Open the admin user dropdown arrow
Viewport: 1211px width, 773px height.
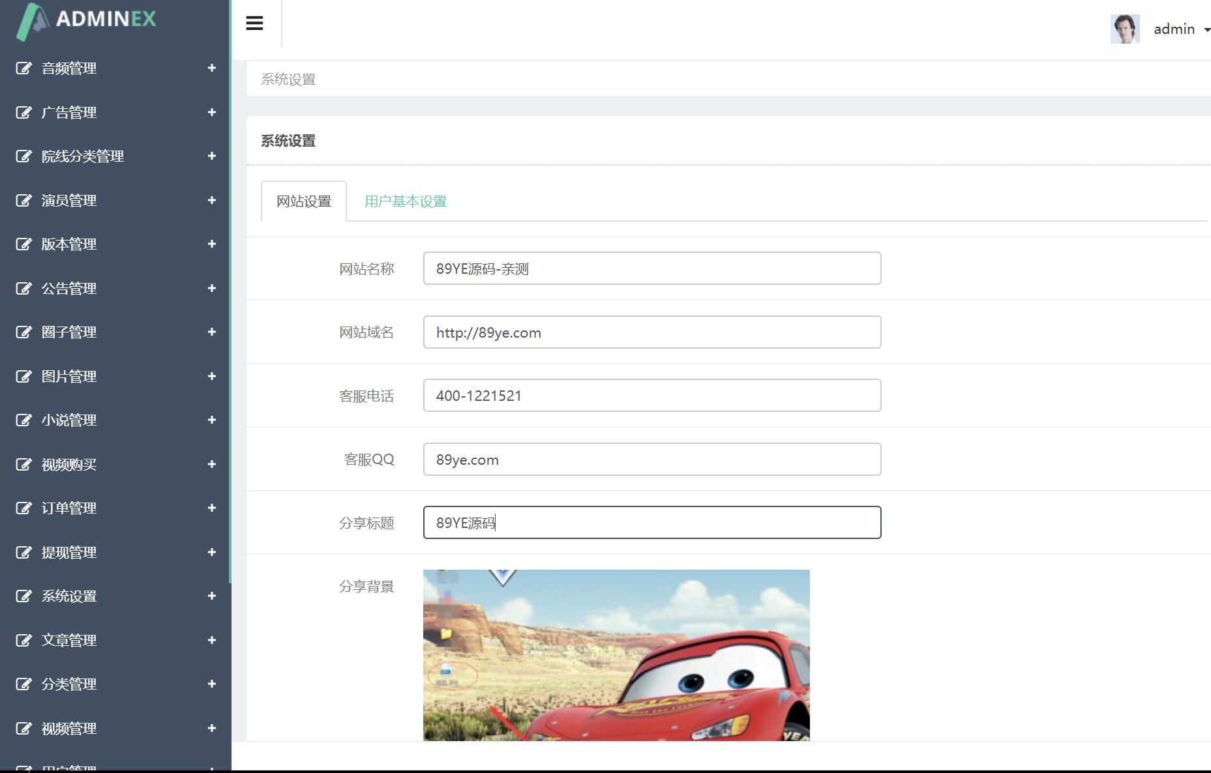tap(1207, 30)
